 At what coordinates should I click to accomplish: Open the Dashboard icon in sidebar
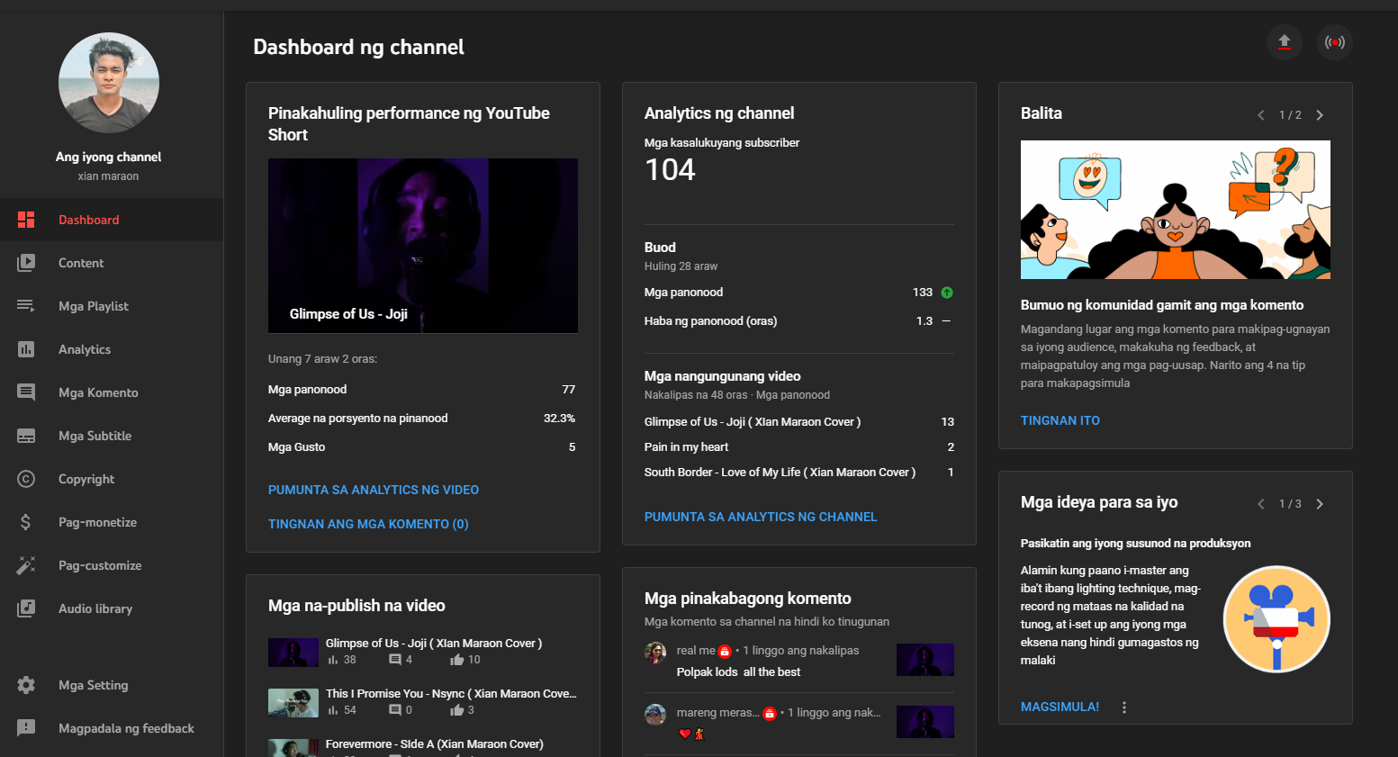[26, 220]
